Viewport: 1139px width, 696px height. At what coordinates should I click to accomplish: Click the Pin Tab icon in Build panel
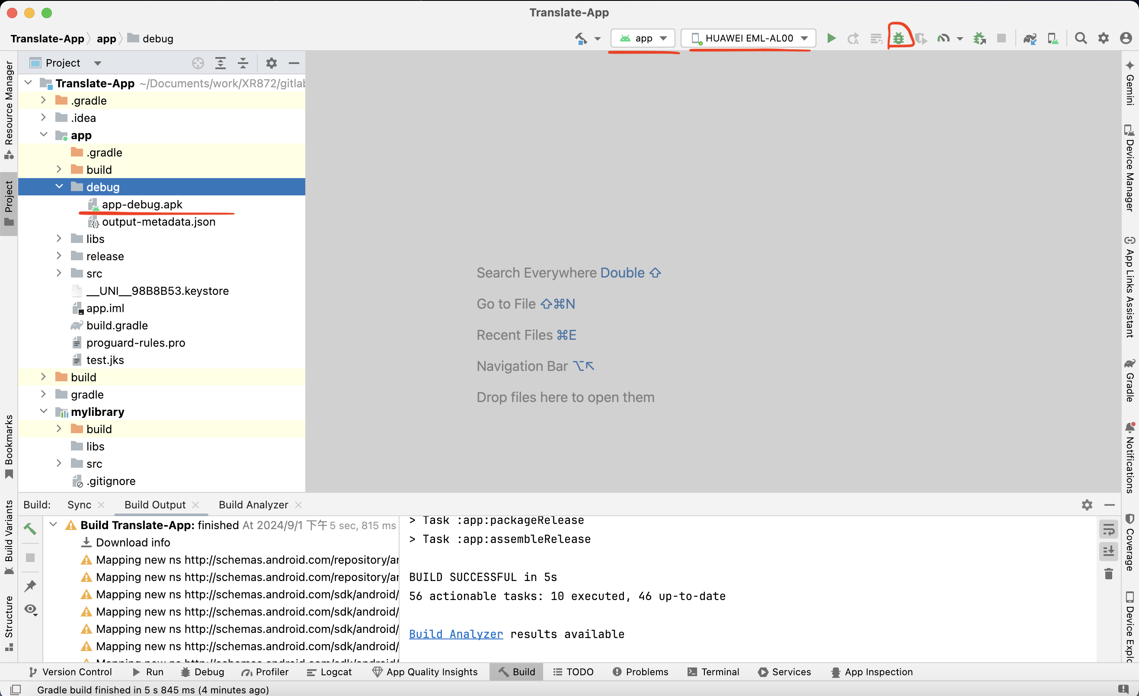coord(30,586)
